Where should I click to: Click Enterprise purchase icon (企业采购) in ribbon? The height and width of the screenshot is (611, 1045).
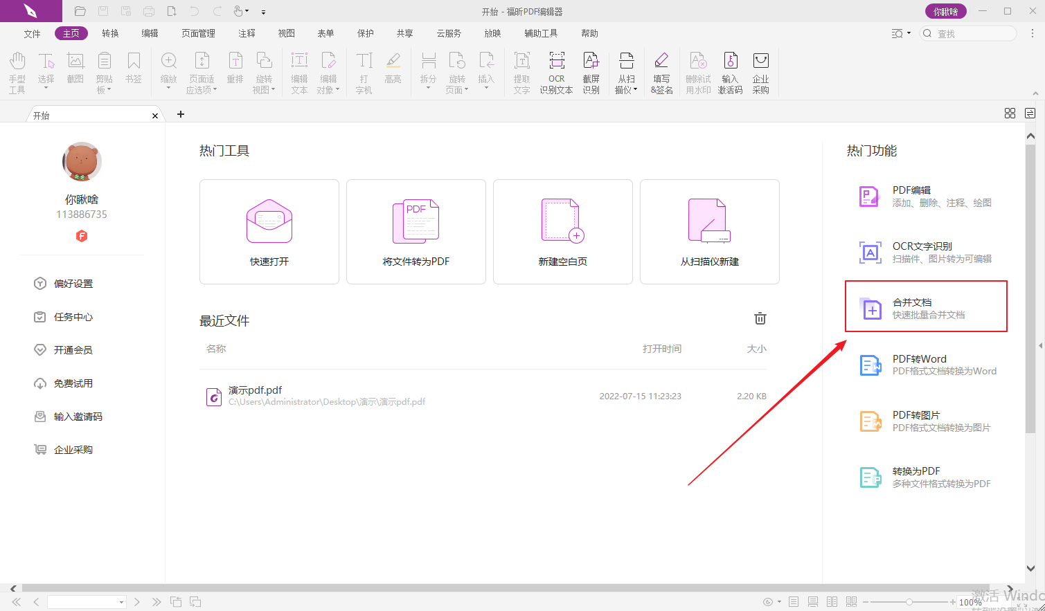(x=761, y=72)
